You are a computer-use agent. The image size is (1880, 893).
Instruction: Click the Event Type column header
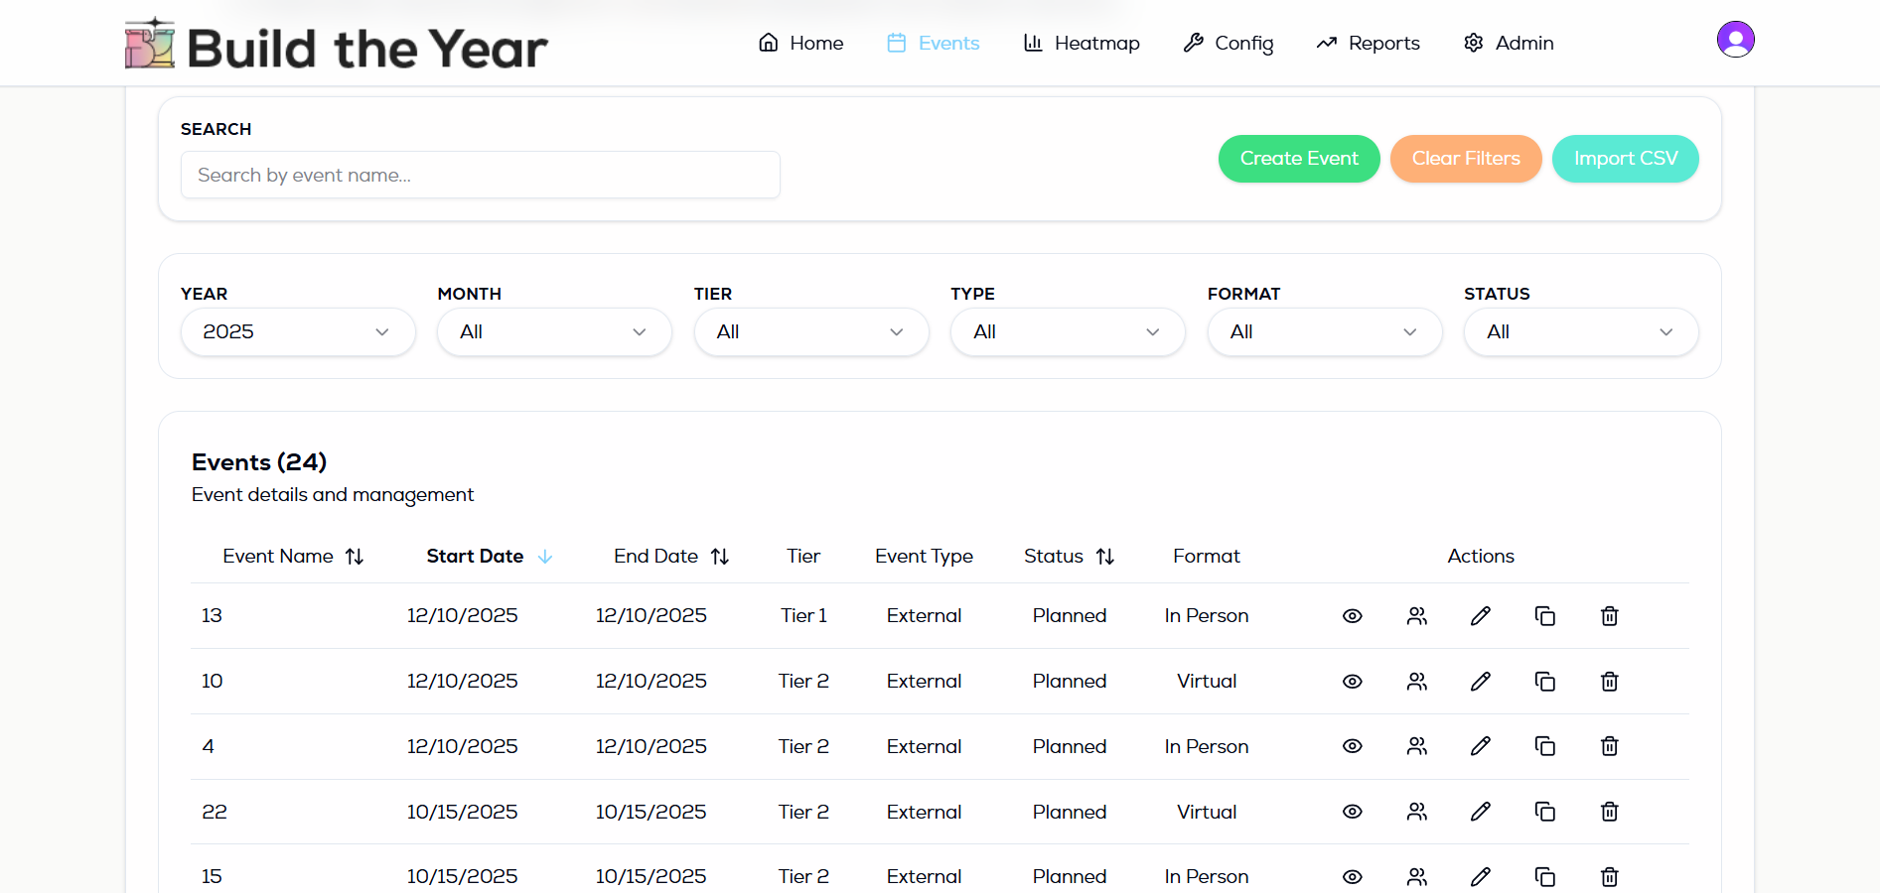click(x=924, y=557)
